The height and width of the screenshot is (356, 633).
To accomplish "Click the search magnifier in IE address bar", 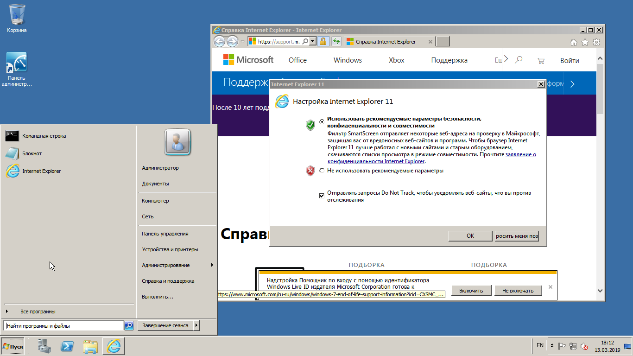I will 305,42.
